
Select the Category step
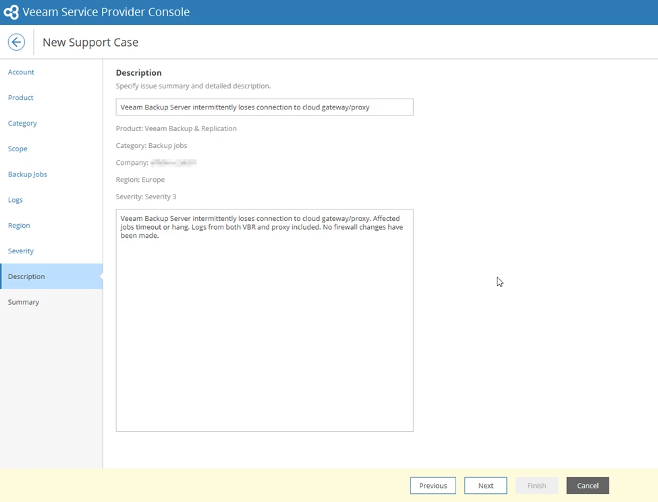pos(22,123)
